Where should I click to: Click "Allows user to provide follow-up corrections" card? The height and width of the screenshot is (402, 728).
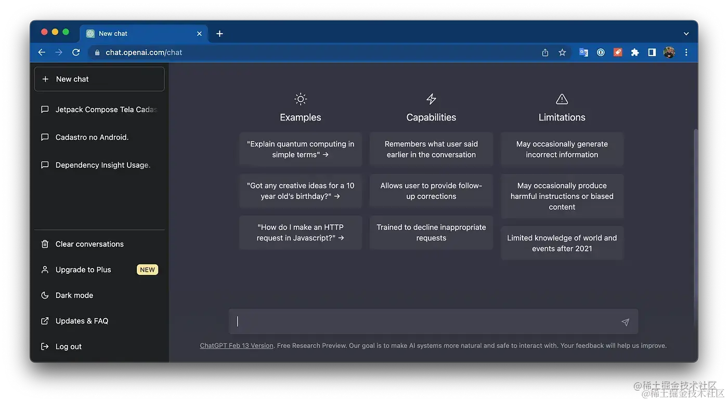(431, 191)
